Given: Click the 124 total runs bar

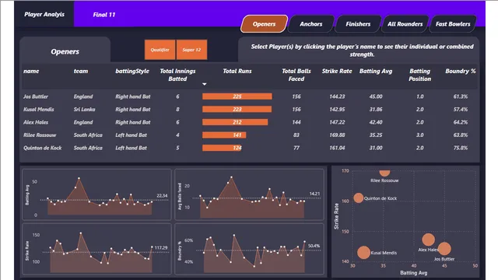Looking at the screenshot, I should [x=221, y=148].
